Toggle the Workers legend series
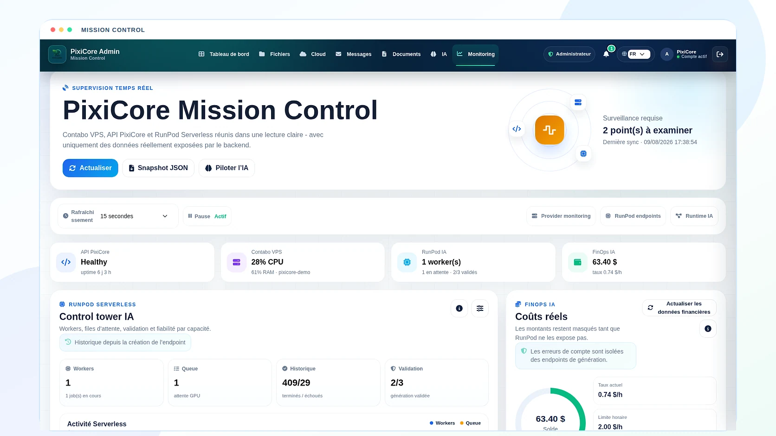 tap(442, 423)
